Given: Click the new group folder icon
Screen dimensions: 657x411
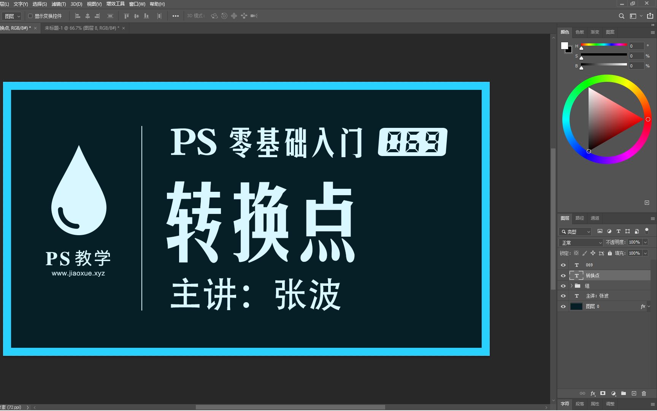Looking at the screenshot, I should (x=624, y=393).
